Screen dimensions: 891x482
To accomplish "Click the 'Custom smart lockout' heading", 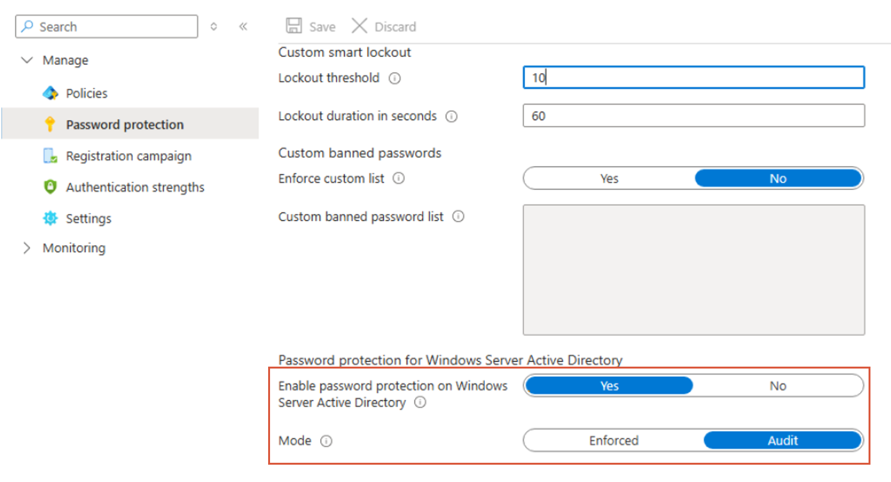I will pyautogui.click(x=344, y=53).
